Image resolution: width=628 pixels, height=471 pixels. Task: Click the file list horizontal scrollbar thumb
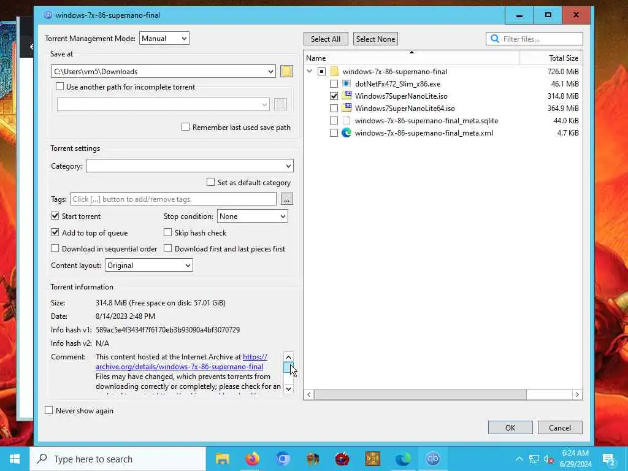[420, 394]
